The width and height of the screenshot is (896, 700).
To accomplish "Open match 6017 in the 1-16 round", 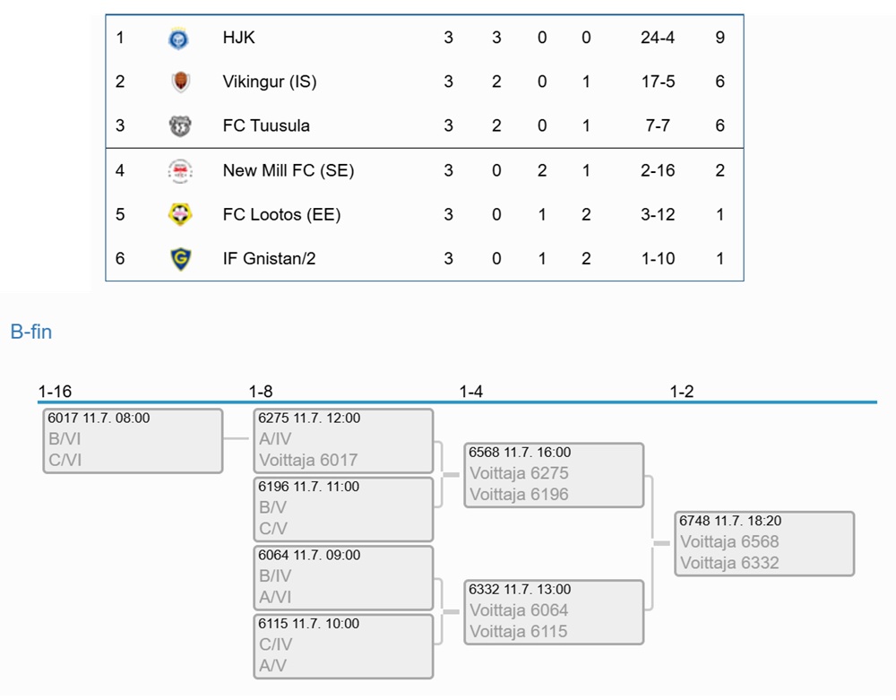I will (133, 441).
